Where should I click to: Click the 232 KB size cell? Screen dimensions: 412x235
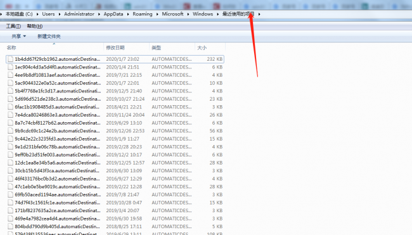(x=215, y=59)
